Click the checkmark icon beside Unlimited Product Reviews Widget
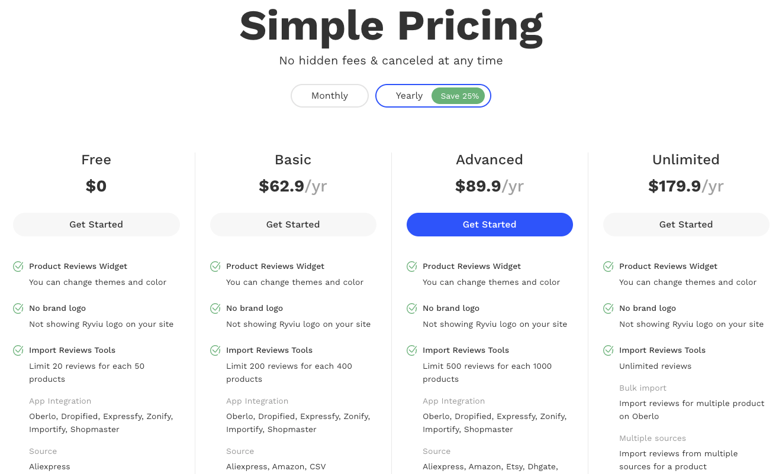 [x=609, y=267]
